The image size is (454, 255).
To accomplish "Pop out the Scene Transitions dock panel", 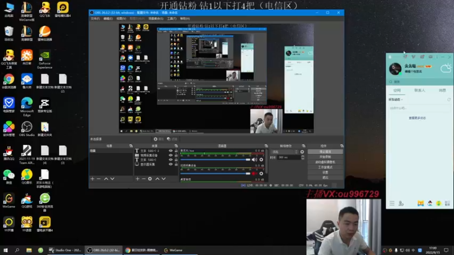I will tap(304, 146).
